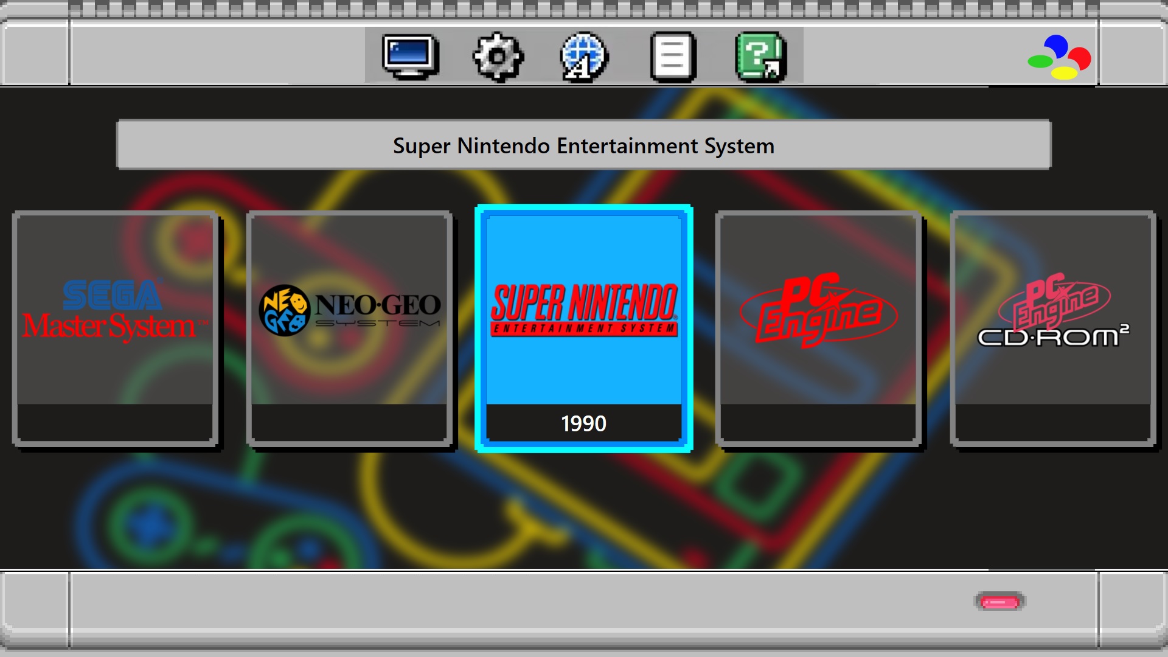Open the green question mark help icon
The height and width of the screenshot is (657, 1168).
click(x=760, y=57)
